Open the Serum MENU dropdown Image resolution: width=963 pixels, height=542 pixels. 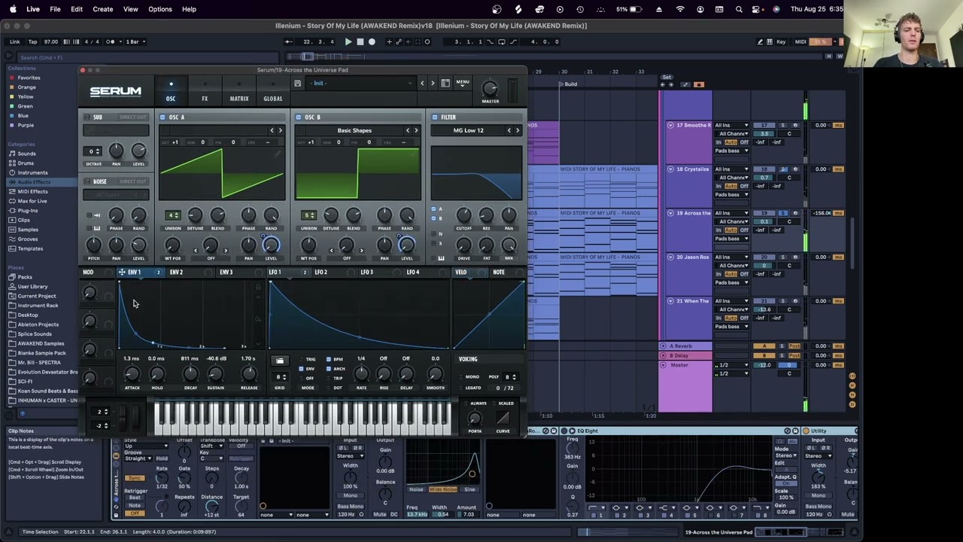point(463,83)
